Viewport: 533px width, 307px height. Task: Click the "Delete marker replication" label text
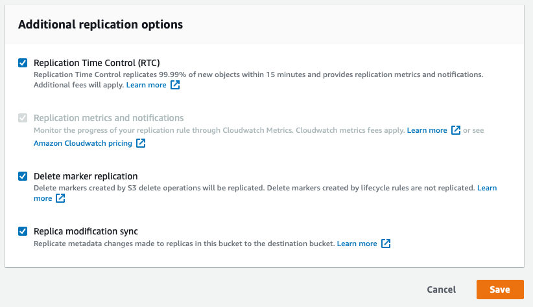pos(86,176)
